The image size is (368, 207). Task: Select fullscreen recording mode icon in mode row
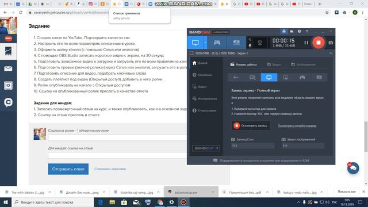(269, 78)
